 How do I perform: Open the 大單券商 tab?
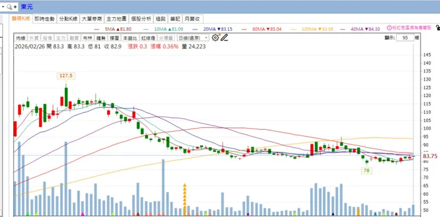pos(92,19)
